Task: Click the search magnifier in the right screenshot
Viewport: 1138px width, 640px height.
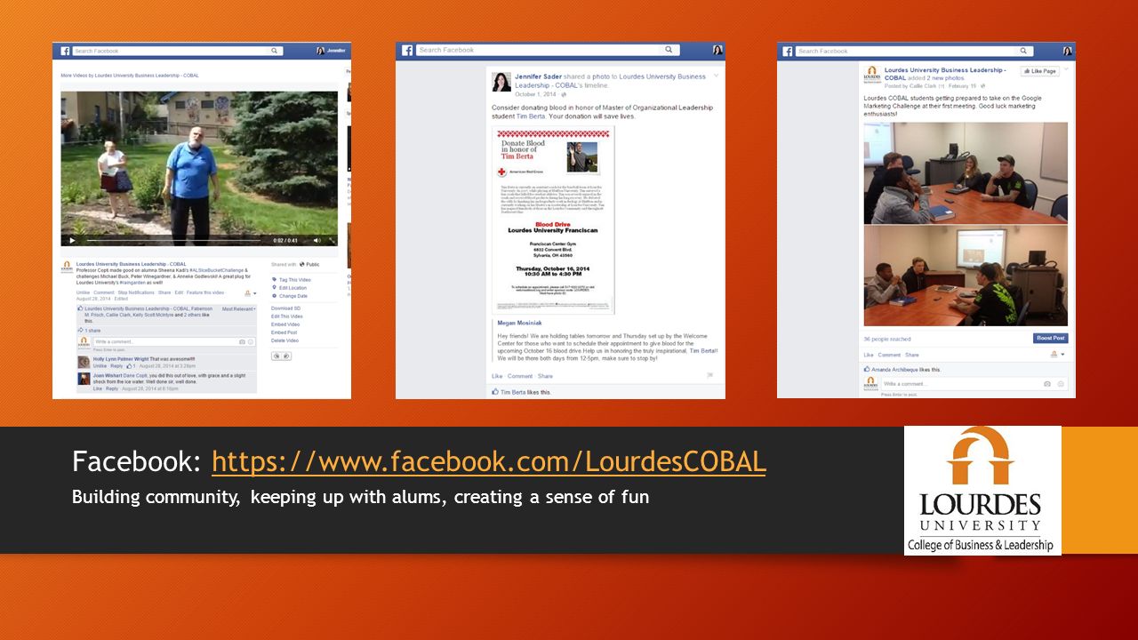Action: [1024, 51]
